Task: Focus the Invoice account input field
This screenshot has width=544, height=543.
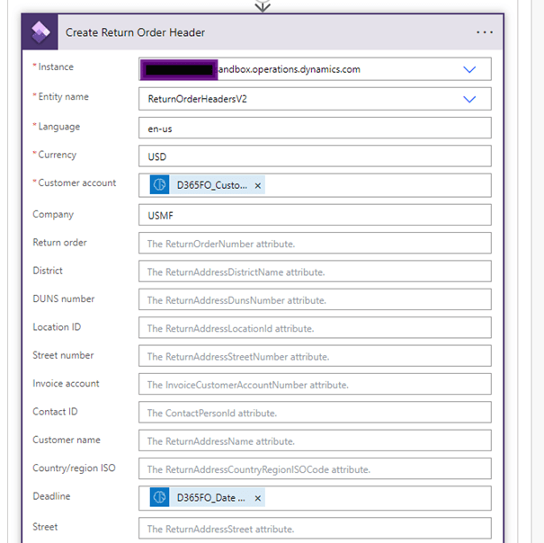Action: pyautogui.click(x=315, y=385)
